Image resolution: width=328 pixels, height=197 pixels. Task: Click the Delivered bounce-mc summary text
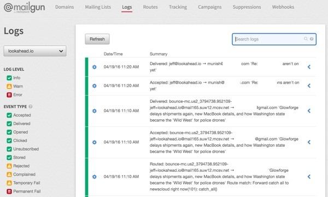click(x=224, y=111)
